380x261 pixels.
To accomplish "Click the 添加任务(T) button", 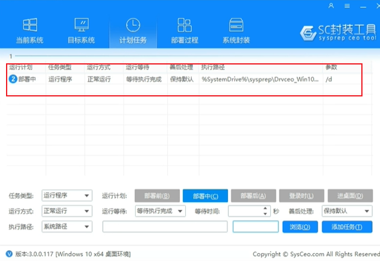I will pyautogui.click(x=347, y=227).
